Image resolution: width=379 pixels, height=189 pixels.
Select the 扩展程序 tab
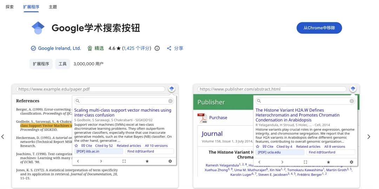(32, 7)
